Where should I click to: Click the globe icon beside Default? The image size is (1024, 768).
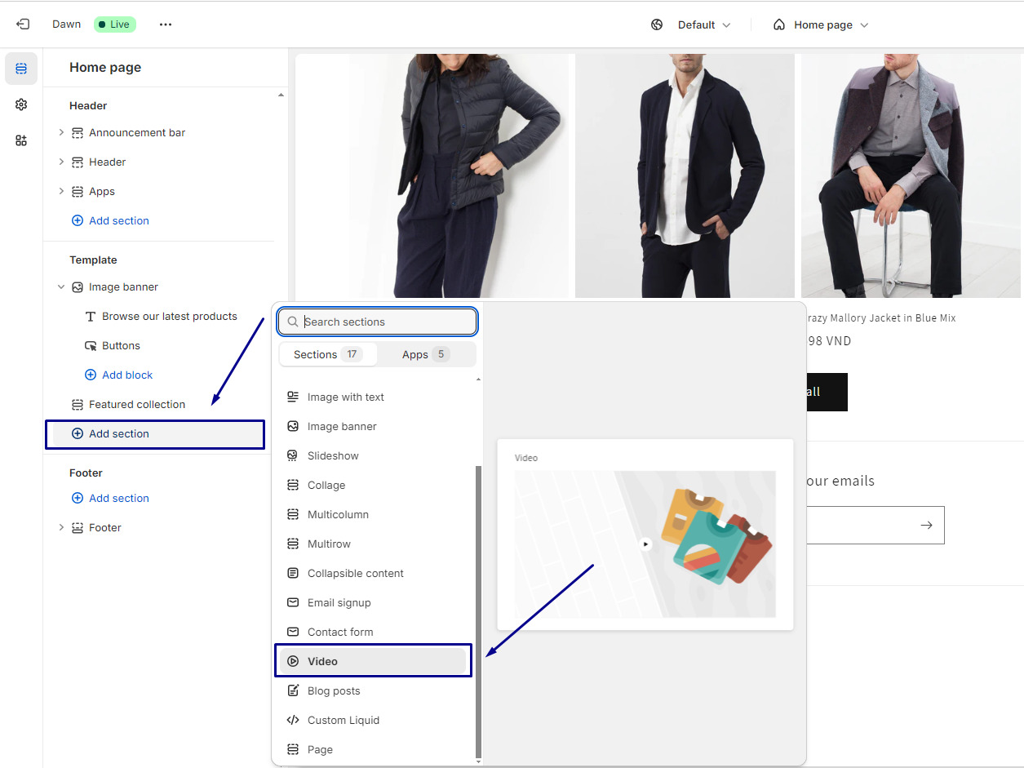click(x=657, y=24)
